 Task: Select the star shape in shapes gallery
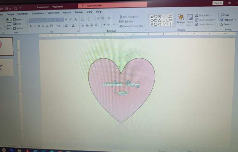tap(152, 16)
